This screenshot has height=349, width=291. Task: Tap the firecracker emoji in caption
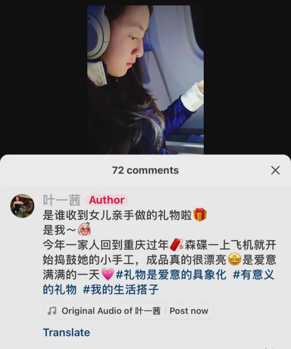pyautogui.click(x=177, y=244)
